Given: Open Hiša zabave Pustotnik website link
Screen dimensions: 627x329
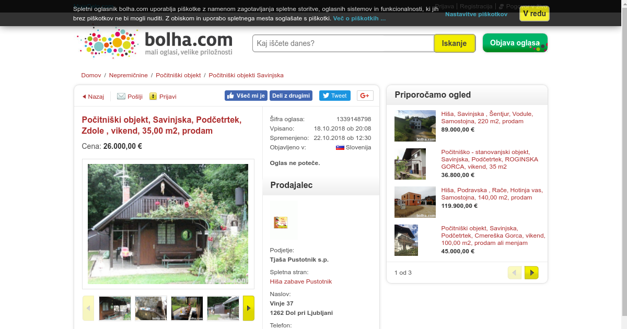Looking at the screenshot, I should coord(301,281).
